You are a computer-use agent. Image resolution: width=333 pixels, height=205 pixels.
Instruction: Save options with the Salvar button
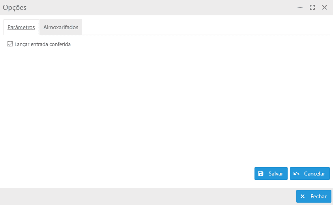click(271, 174)
